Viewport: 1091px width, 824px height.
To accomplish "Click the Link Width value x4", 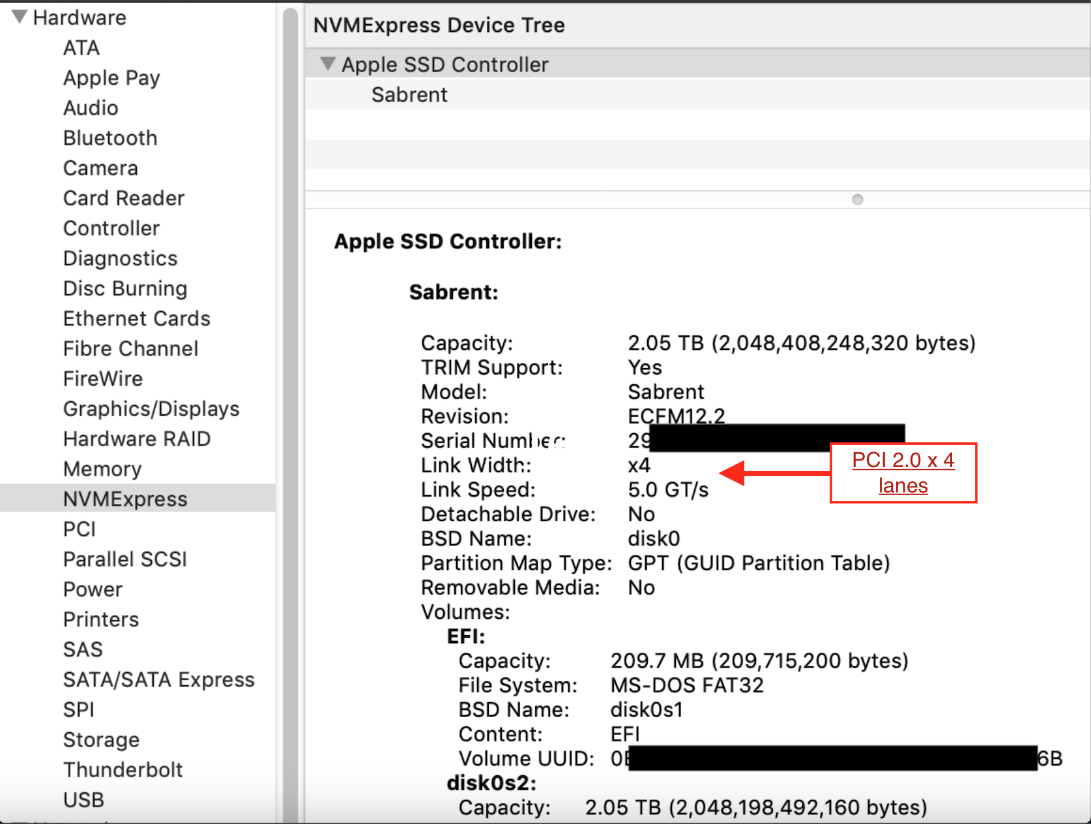I will coord(639,465).
